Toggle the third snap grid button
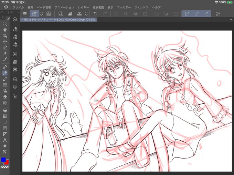This screenshot has height=175, width=234. point(206,14)
